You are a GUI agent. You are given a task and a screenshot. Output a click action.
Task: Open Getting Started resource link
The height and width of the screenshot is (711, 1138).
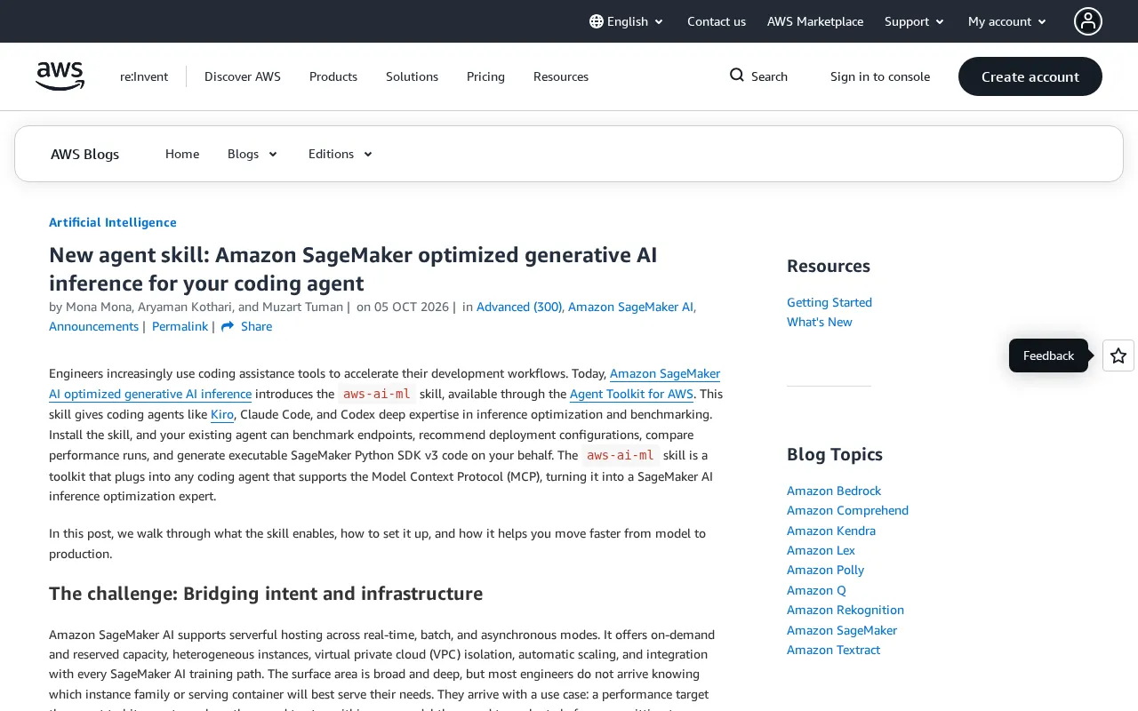pyautogui.click(x=829, y=302)
